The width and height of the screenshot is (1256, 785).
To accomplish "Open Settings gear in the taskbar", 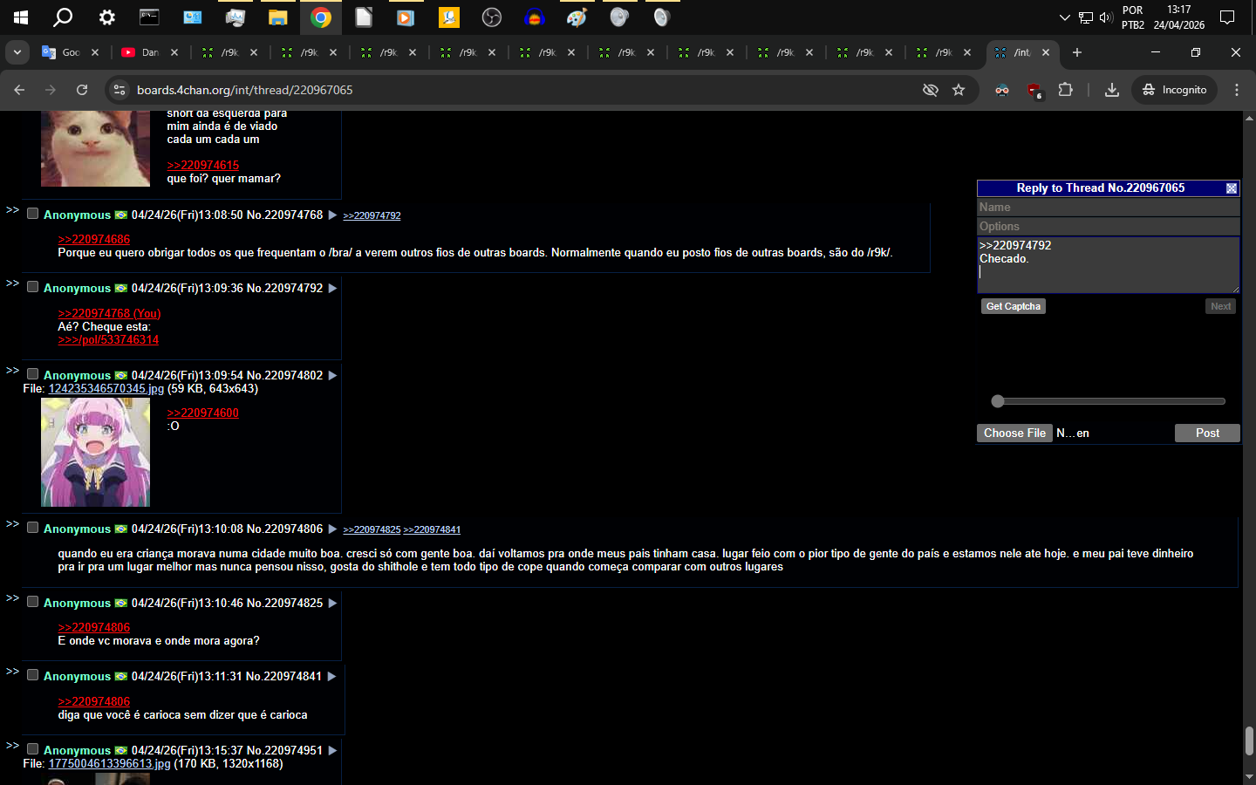I will (106, 17).
